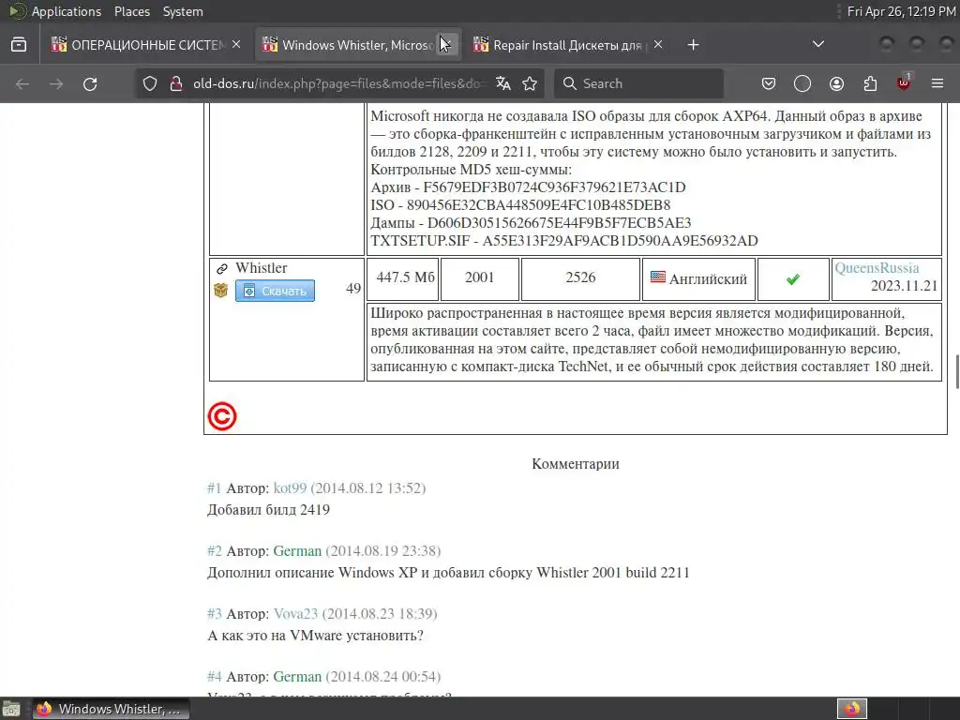
Task: Open Firefox application menu
Action: (937, 83)
